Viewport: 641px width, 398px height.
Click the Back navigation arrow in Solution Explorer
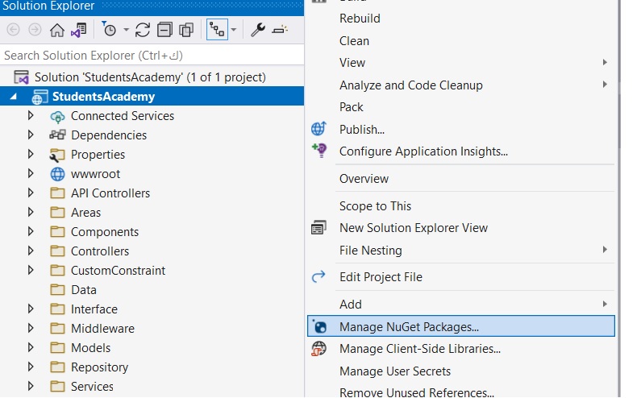14,30
